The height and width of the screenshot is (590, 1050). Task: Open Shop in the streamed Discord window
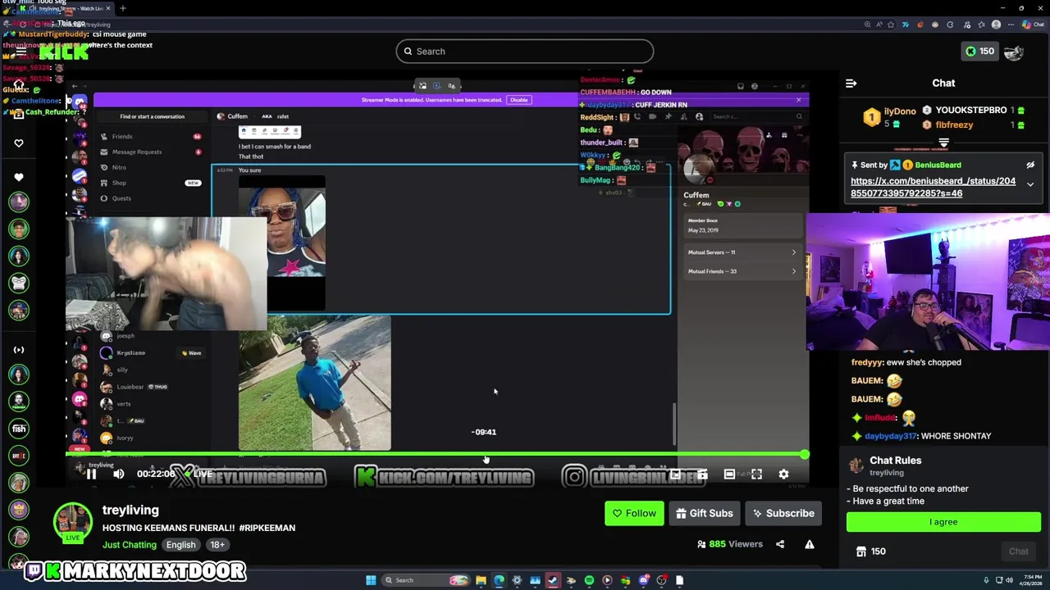pos(119,183)
